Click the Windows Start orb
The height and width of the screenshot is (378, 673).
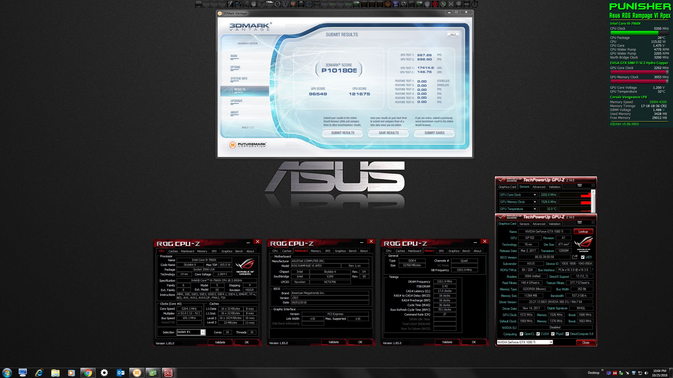click(x=7, y=373)
